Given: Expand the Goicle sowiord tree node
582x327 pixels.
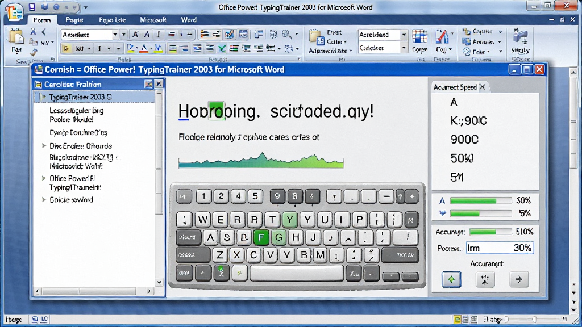Looking at the screenshot, I should coord(44,199).
